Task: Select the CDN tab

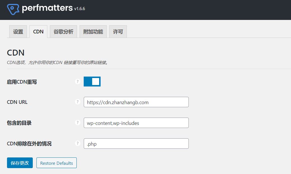Action: tap(38, 32)
